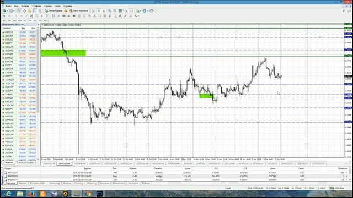
Task: Toggle the Data Window toolbar icon
Action: (24, 11)
